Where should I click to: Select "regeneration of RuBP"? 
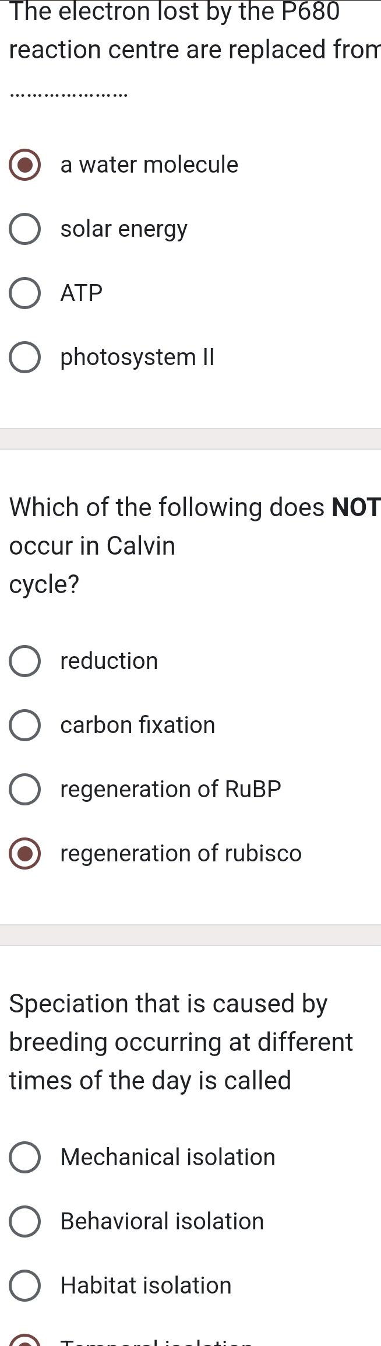point(24,789)
